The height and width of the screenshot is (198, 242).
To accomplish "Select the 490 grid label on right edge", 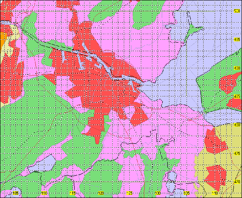I will 237,68.
